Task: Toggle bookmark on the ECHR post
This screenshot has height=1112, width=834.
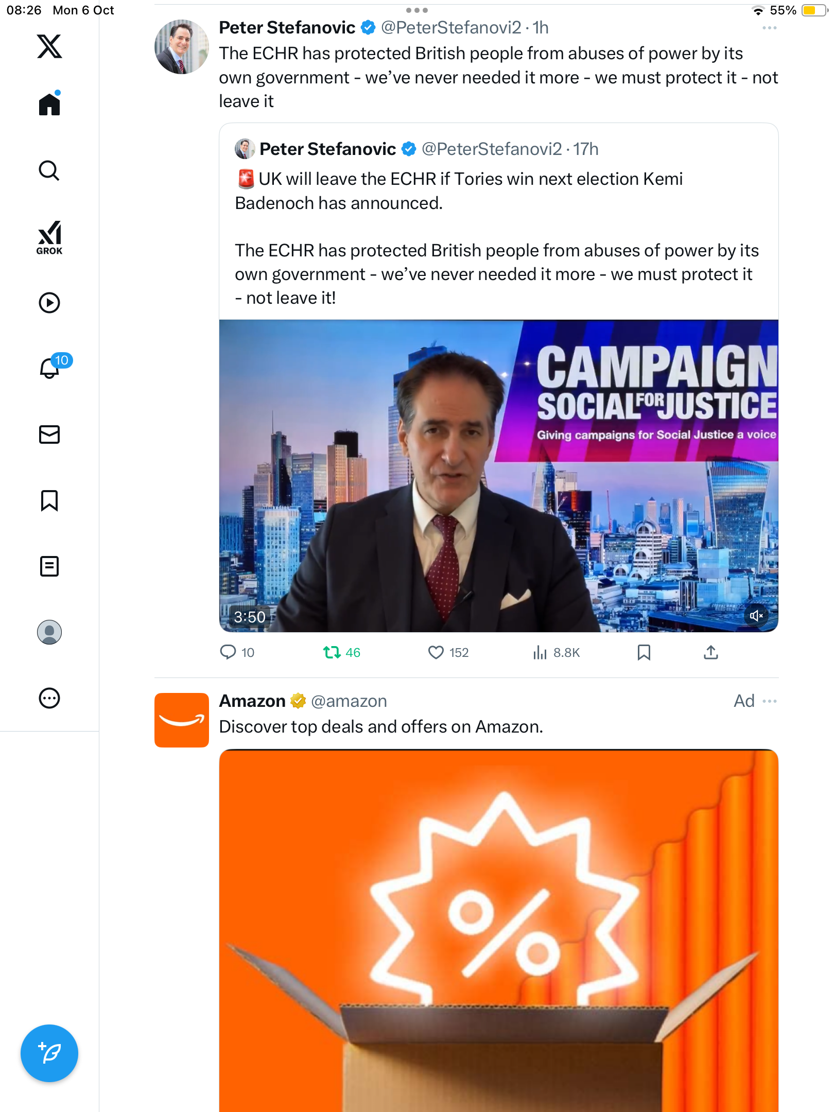Action: 644,653
